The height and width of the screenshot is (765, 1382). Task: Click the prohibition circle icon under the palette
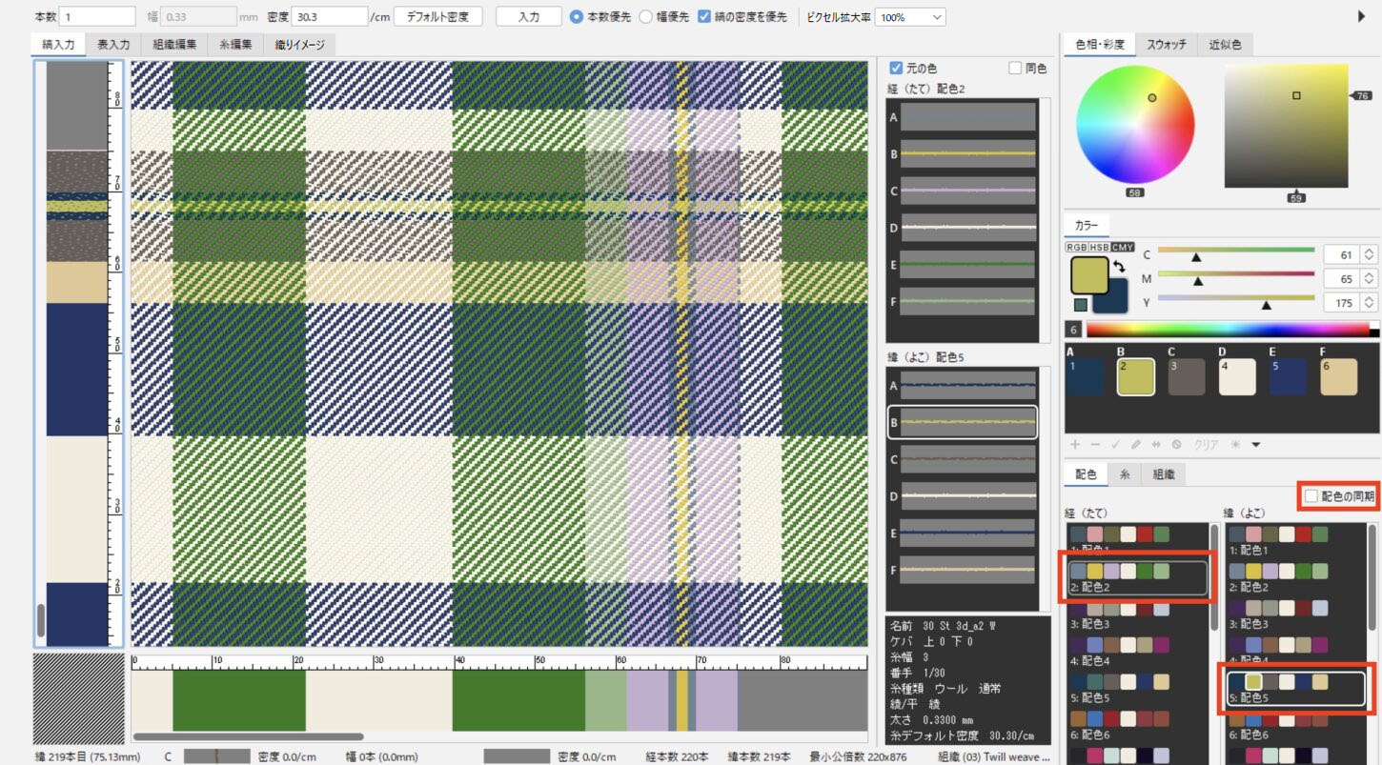pyautogui.click(x=1176, y=445)
